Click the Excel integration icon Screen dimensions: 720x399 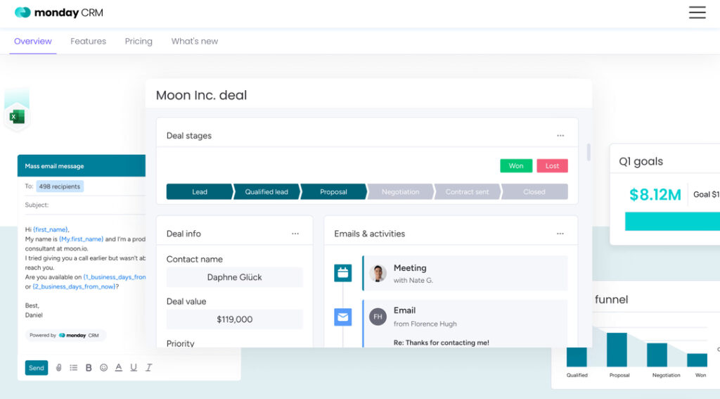[x=17, y=117]
